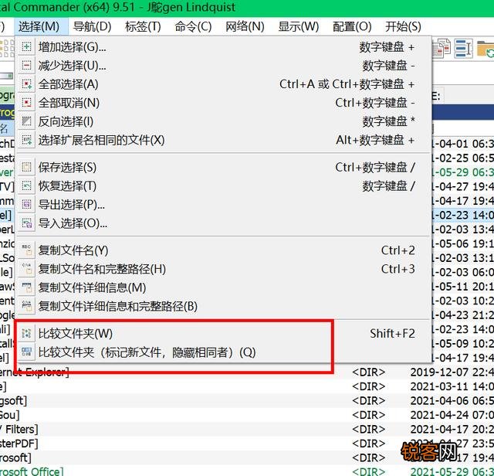Click the date ending '-05-06 19:1'
This screenshot has height=476, width=494.
click(463, 243)
